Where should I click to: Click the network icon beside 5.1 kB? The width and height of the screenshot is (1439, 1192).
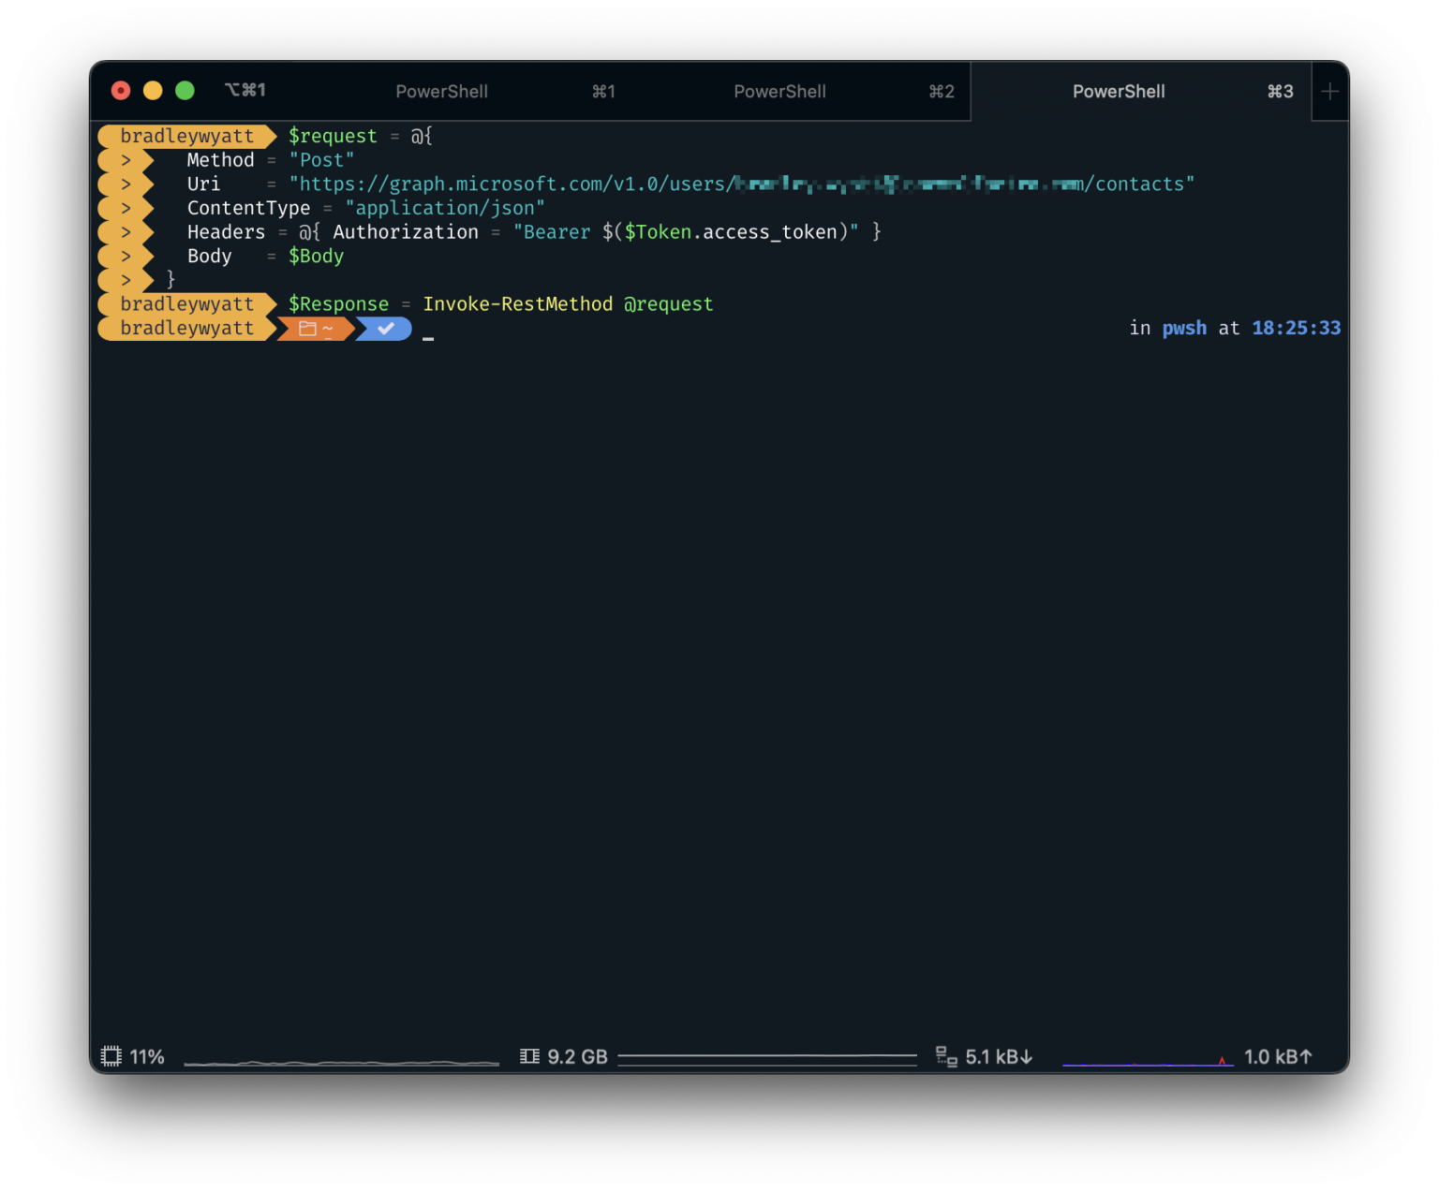click(946, 1056)
